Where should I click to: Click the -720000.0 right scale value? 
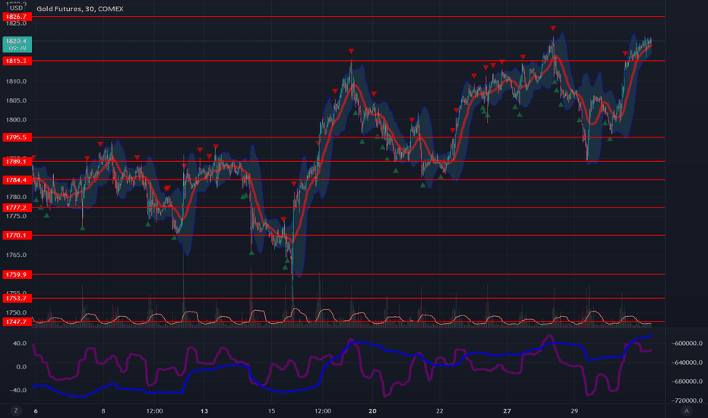tap(687, 401)
